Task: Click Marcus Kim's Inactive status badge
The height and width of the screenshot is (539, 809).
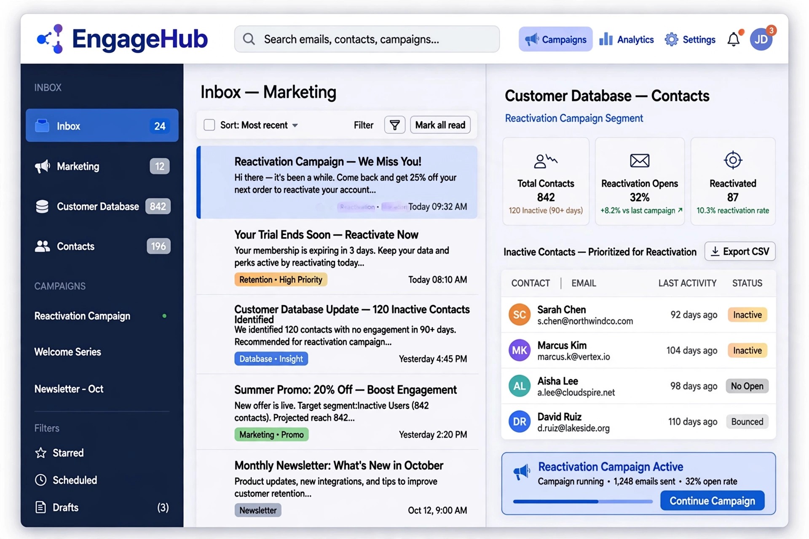Action: pyautogui.click(x=747, y=350)
